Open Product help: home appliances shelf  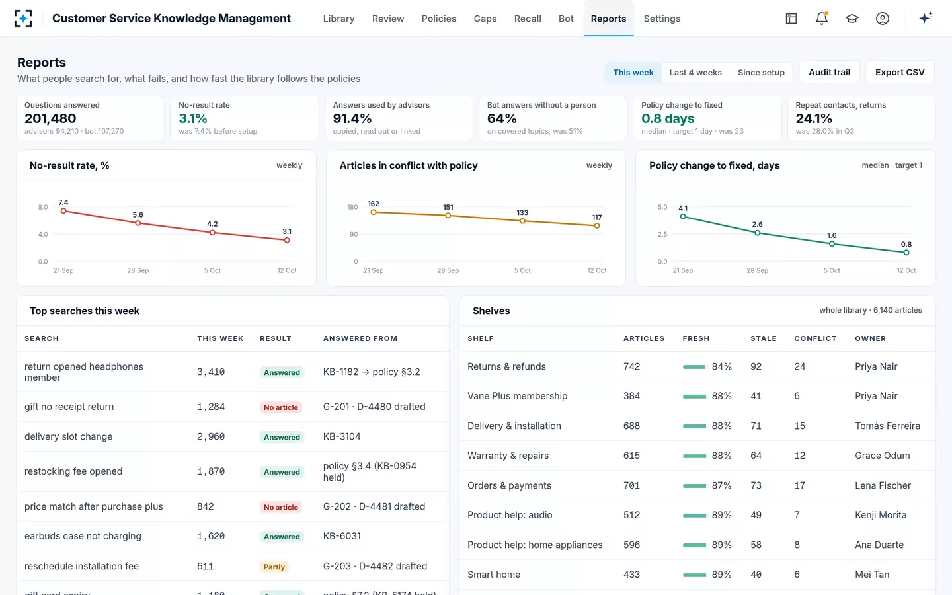pyautogui.click(x=535, y=545)
